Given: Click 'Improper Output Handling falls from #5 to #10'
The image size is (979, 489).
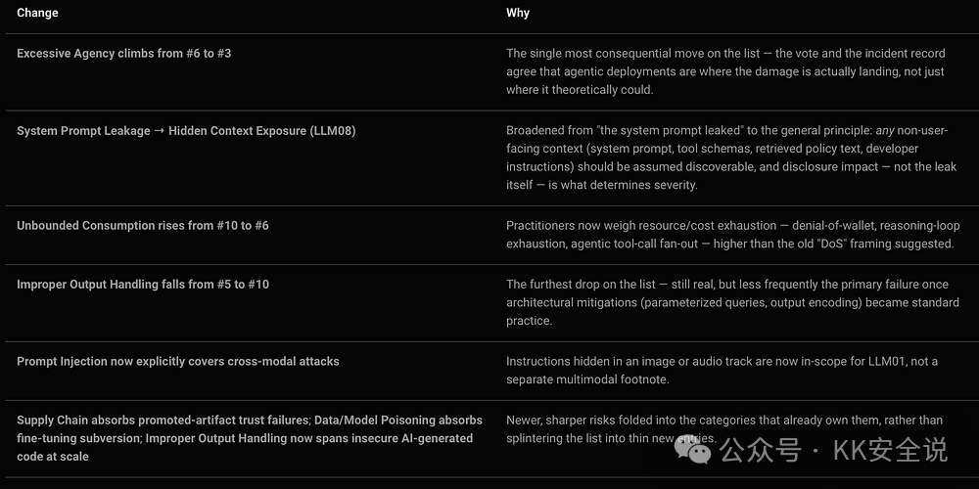Looking at the screenshot, I should pos(143,285).
